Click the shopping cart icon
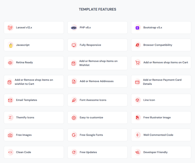195x163 pixels. pos(137,62)
